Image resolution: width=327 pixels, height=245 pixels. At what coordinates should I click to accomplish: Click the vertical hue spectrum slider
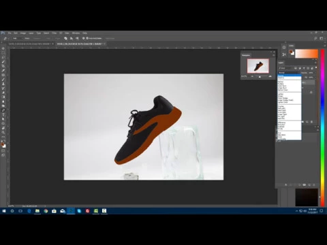(x=322, y=127)
